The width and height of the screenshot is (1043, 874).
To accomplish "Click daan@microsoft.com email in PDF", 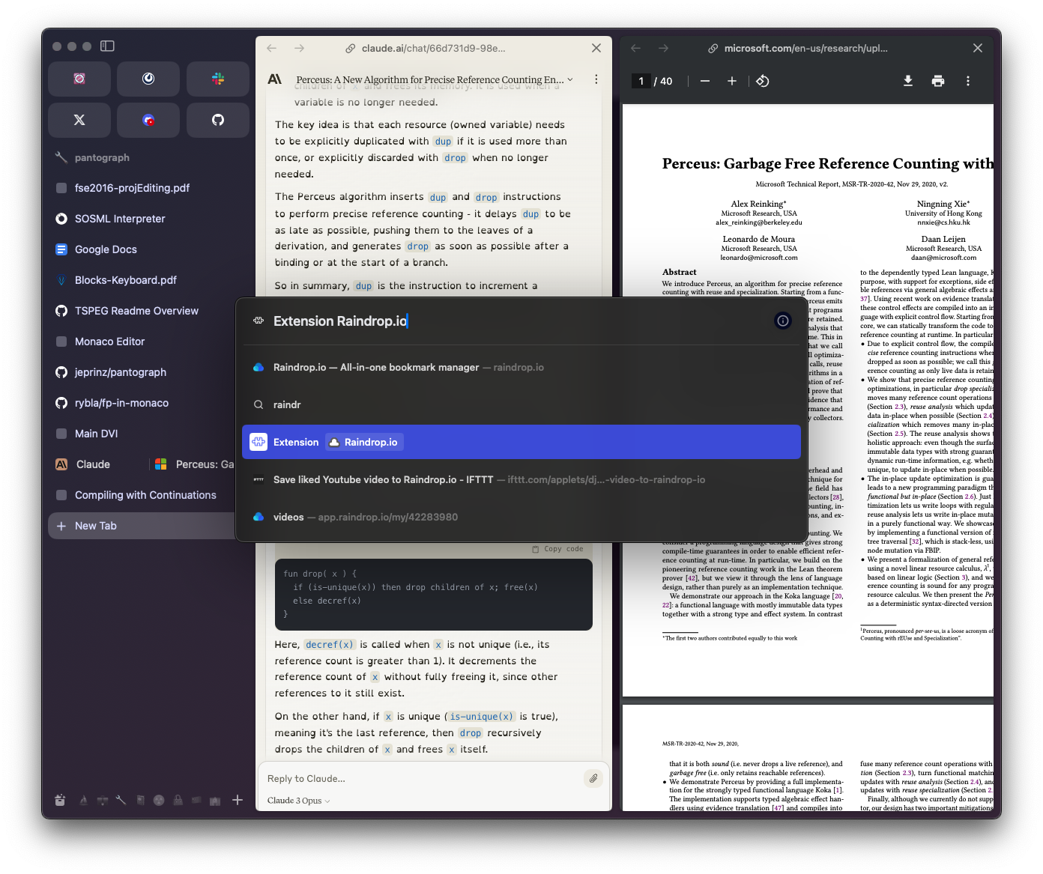I will click(943, 258).
